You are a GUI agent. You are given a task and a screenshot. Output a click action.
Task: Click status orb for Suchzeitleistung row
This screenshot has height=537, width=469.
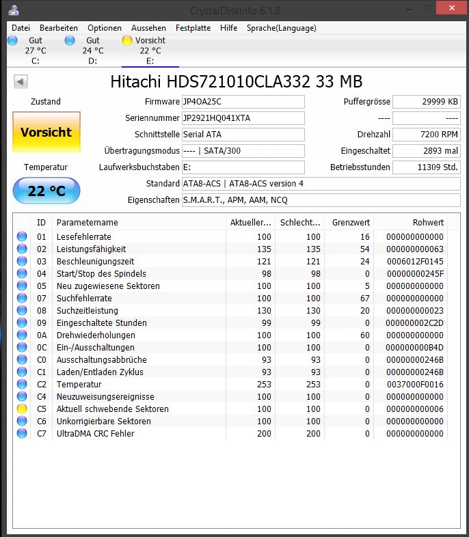(x=22, y=311)
